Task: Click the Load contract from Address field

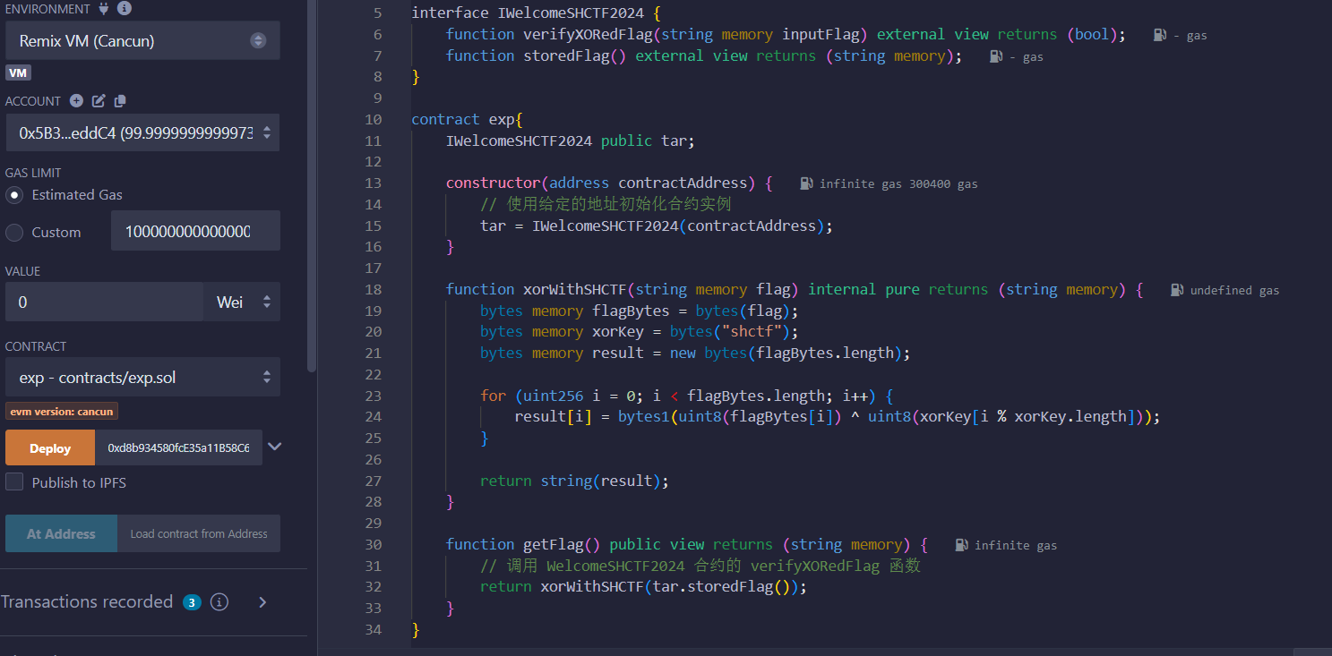Action: coord(199,534)
